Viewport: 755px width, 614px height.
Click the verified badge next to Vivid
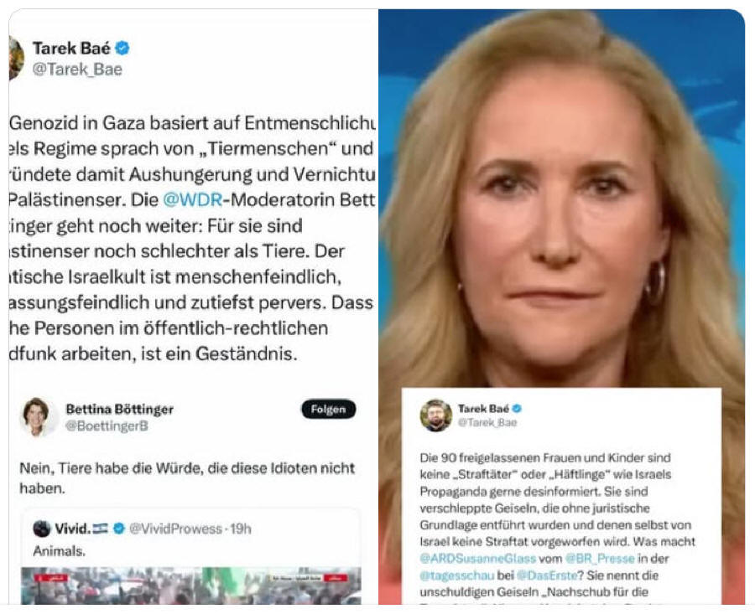coord(118,529)
